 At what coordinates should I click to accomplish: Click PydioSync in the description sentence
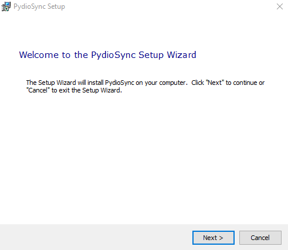(120, 83)
